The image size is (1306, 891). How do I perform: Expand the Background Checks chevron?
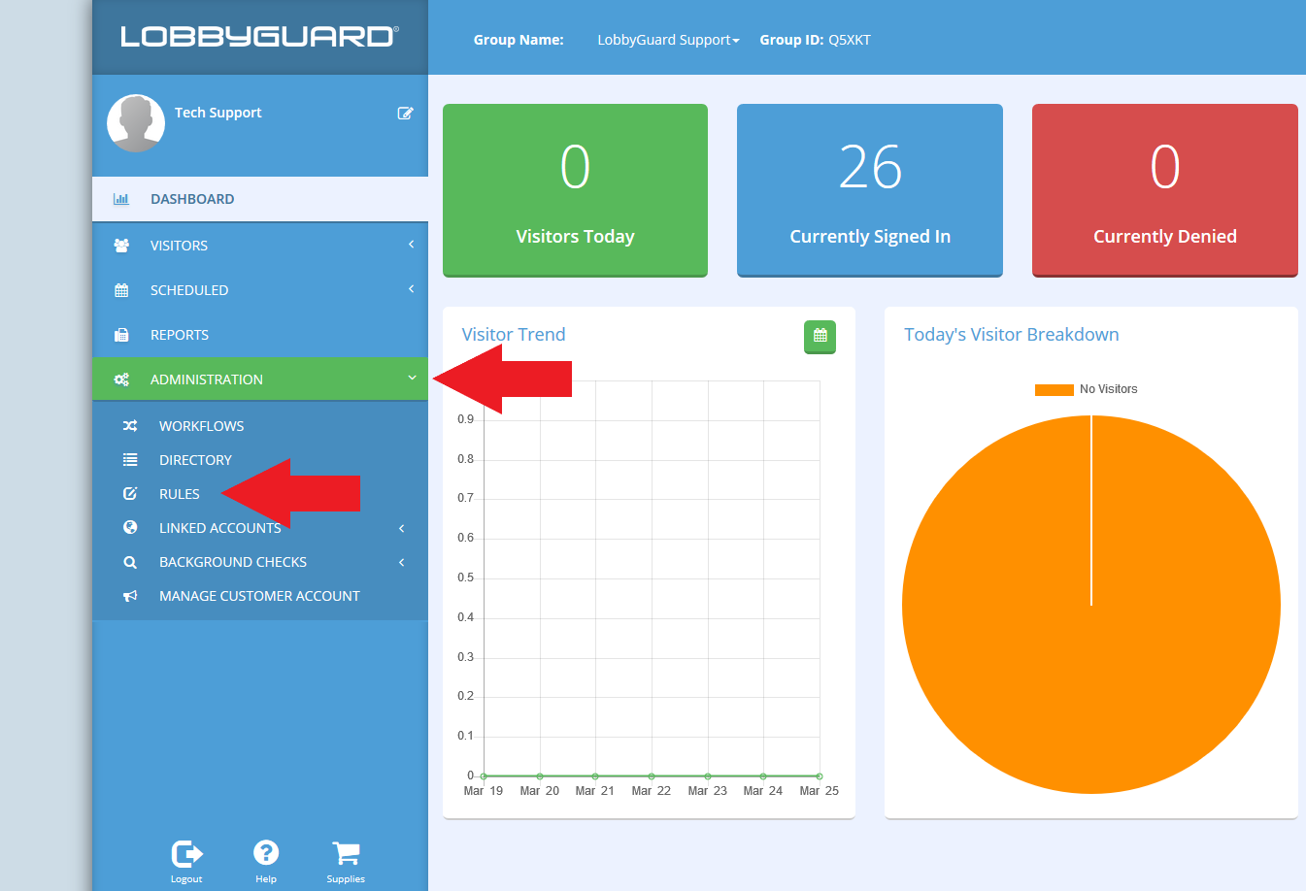(x=402, y=562)
